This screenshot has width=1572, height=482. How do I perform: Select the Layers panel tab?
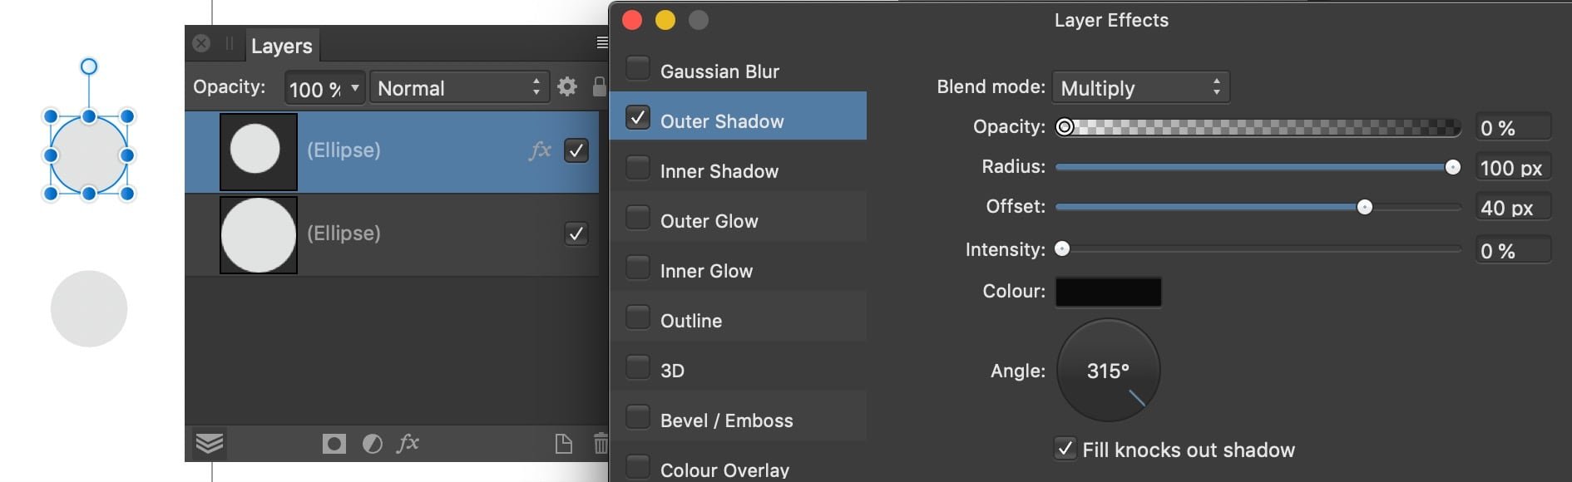click(x=282, y=46)
